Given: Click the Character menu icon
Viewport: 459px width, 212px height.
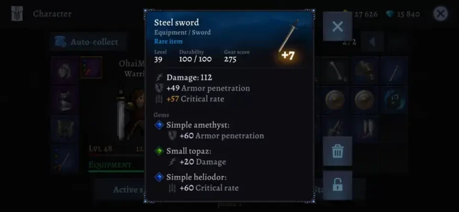Looking at the screenshot, I should (17, 13).
